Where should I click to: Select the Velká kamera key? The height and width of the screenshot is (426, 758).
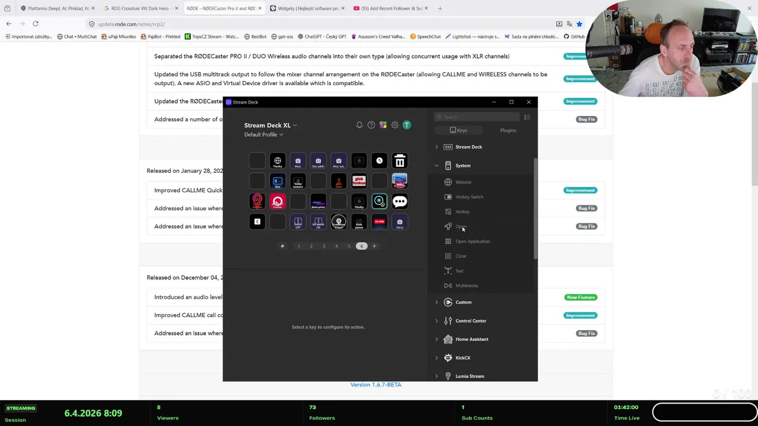click(x=298, y=181)
